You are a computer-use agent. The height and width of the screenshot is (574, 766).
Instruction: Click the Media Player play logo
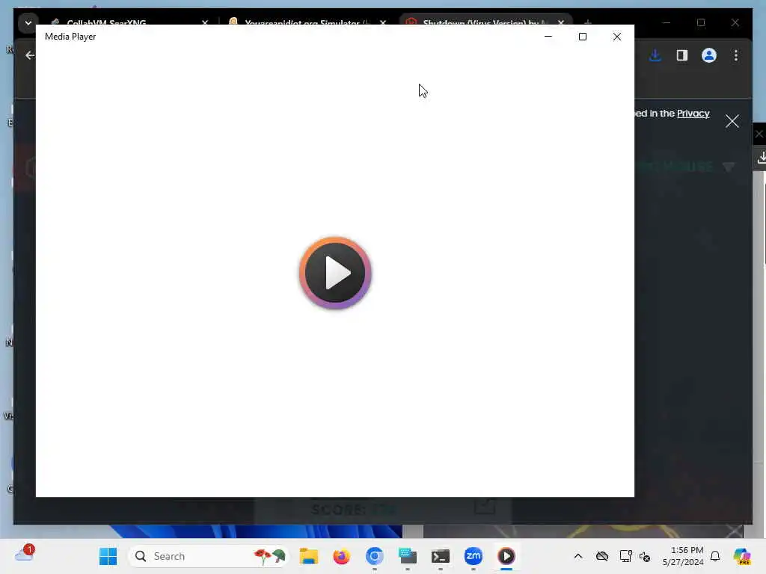click(335, 273)
